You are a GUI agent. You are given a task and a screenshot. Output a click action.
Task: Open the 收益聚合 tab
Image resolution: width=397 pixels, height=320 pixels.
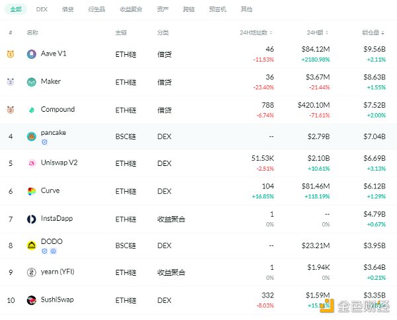click(131, 9)
